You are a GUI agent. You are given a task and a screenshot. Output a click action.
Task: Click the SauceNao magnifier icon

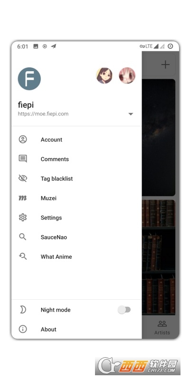[x=23, y=237]
